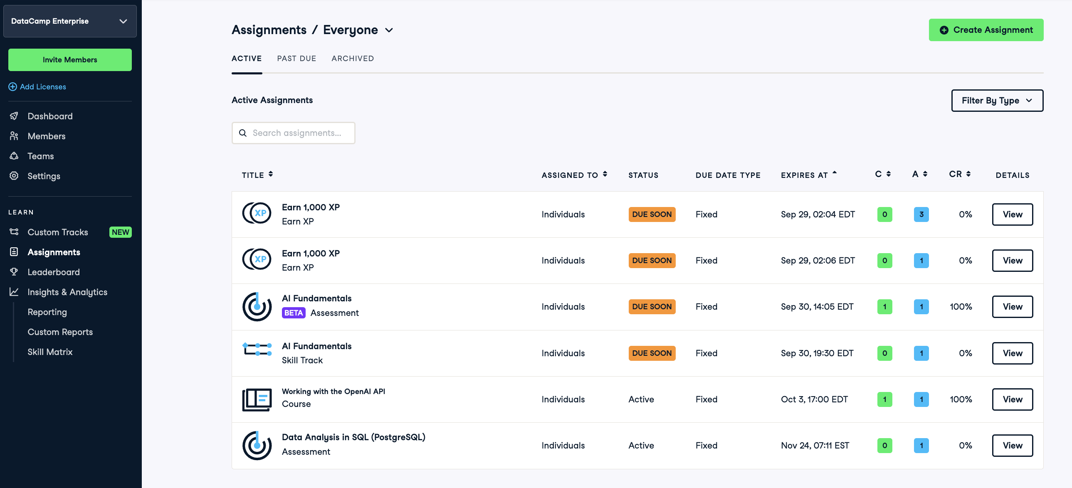Click the AI Fundamentals Skill Track icon

pos(257,350)
